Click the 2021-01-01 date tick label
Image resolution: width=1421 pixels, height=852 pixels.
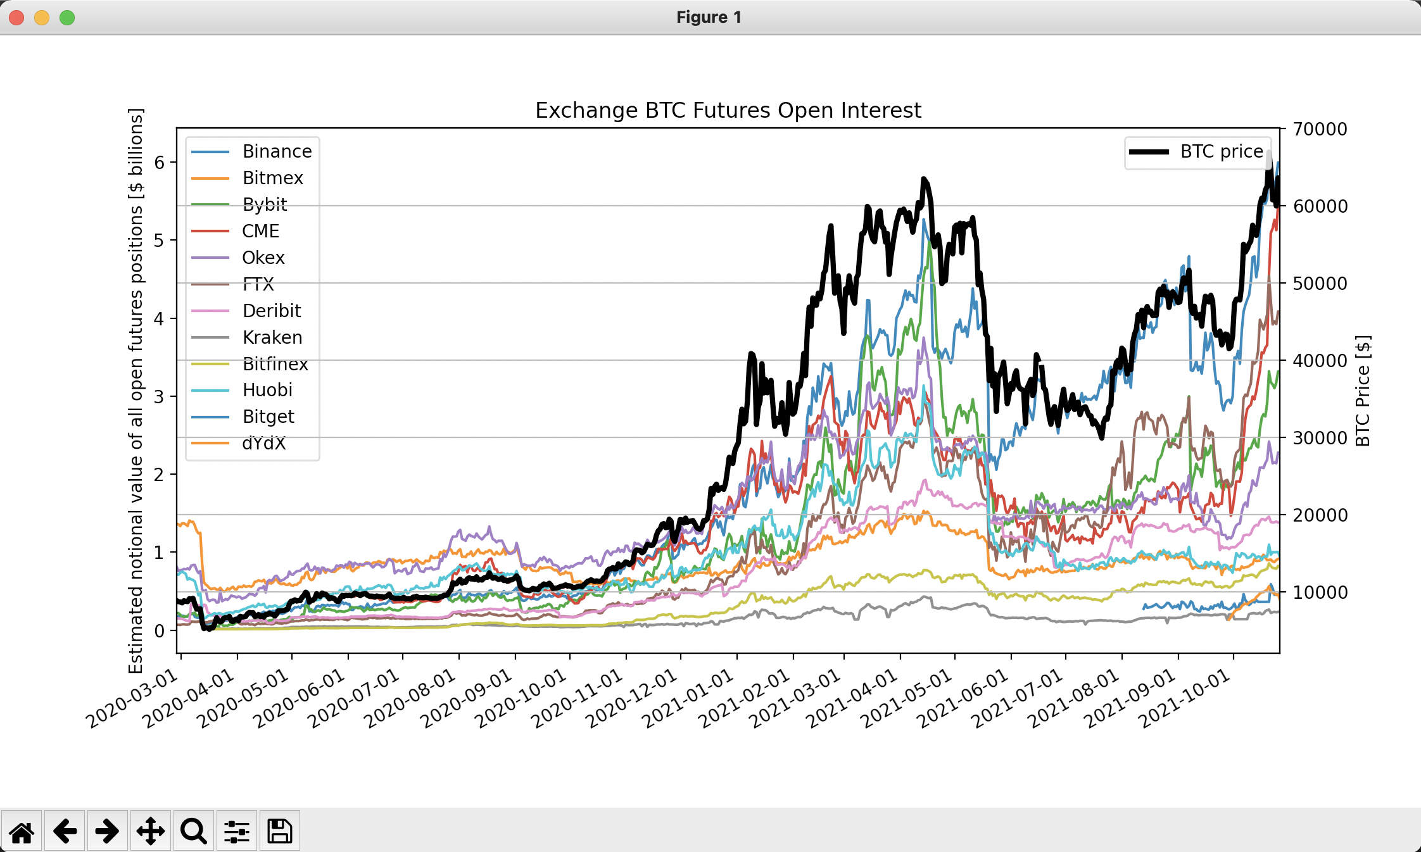click(688, 699)
